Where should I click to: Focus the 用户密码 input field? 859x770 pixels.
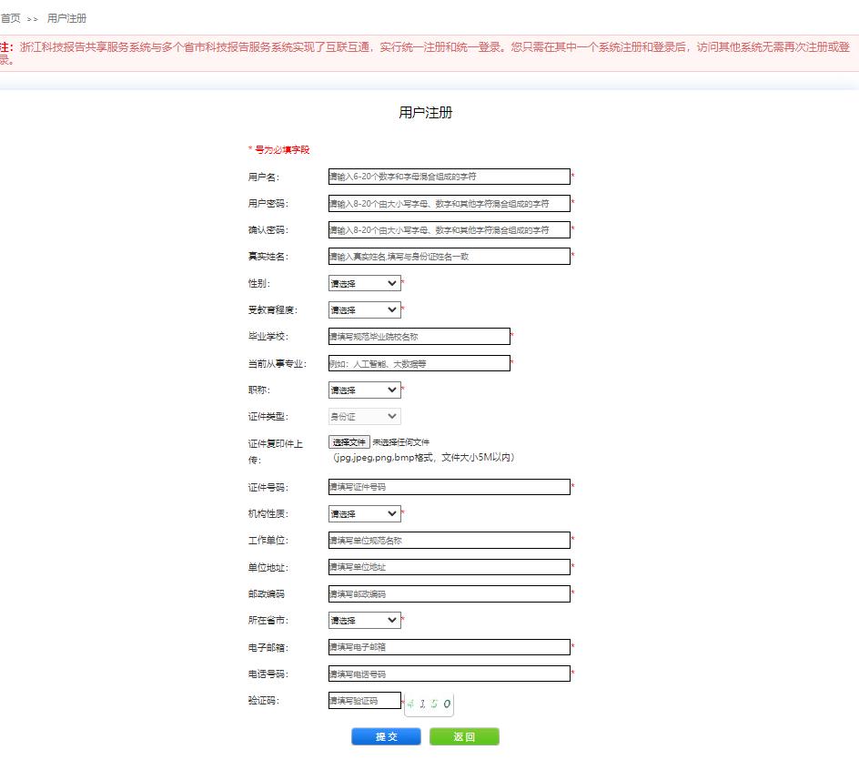(449, 204)
